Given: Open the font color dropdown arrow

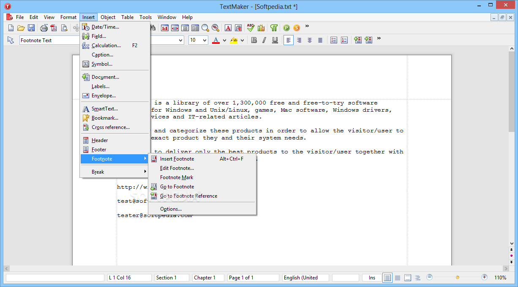Looking at the screenshot, I should (225, 40).
